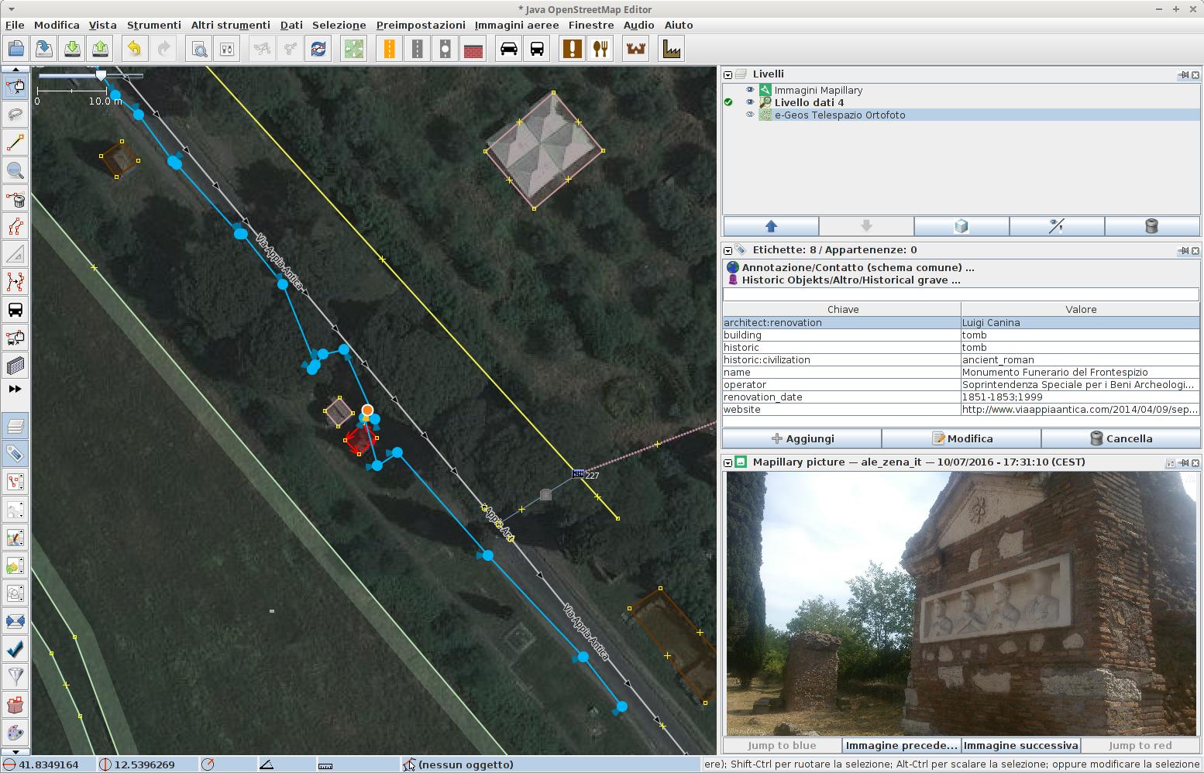
Task: Show the e-Geos Telespazio Ortofoto layer
Action: tap(750, 115)
